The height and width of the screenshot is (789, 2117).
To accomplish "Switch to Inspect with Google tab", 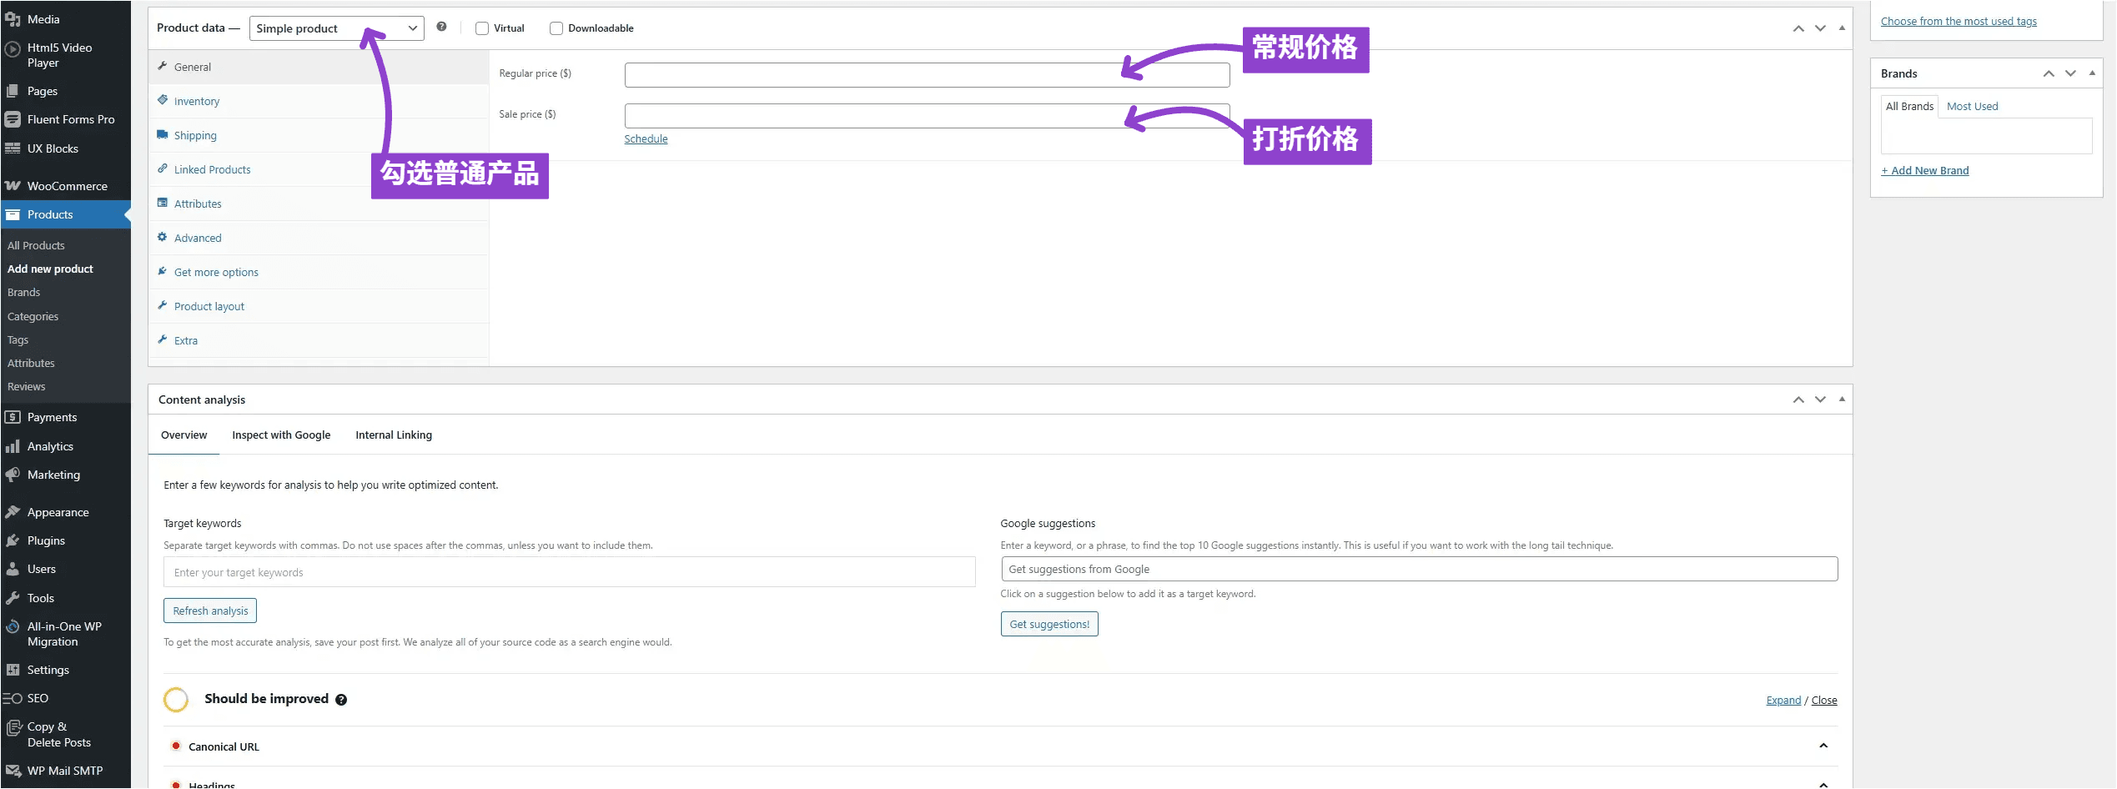I will [281, 435].
